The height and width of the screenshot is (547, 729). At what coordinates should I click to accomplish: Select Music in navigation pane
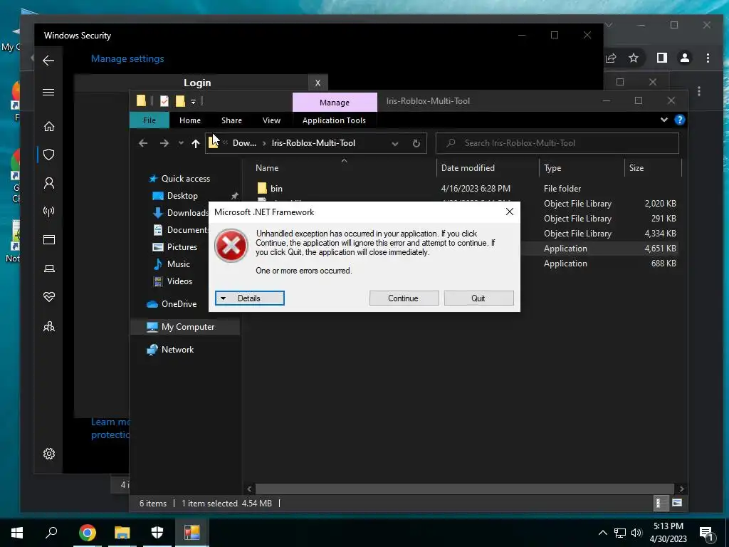click(179, 264)
